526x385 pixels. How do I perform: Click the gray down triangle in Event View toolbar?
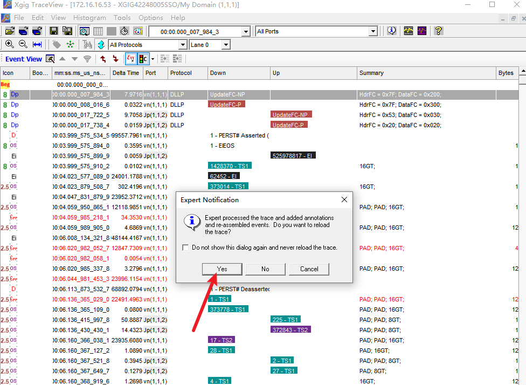click(74, 59)
